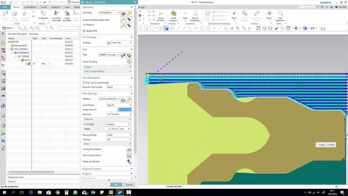This screenshot has height=196, width=348.
Task: Switch to the Assemblies tab
Action: tap(30, 7)
